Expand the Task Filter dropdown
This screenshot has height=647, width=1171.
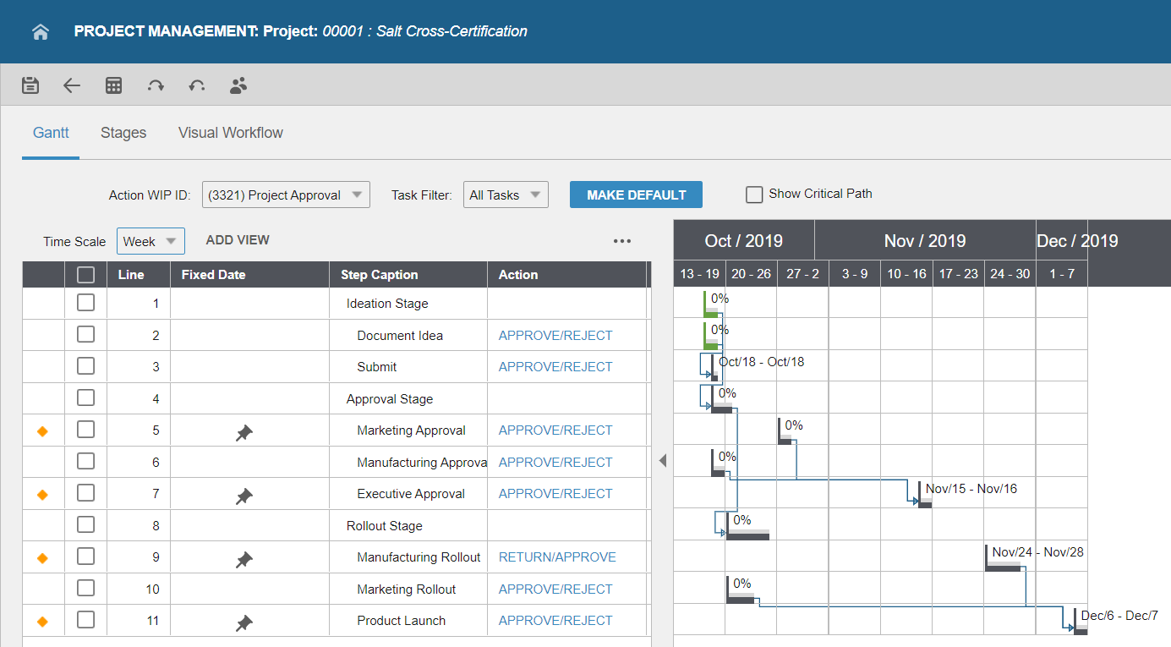[506, 195]
